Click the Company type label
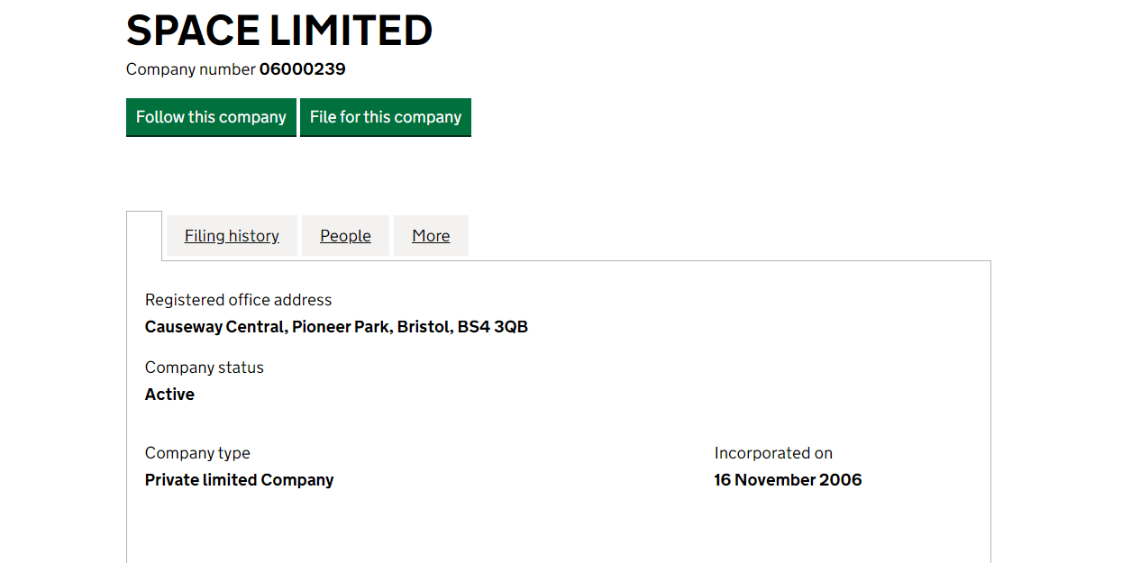1131x563 pixels. click(197, 453)
